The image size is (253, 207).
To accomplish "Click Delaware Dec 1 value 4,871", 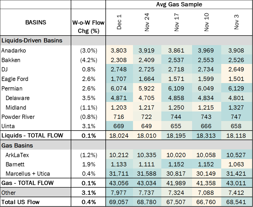I will tap(119, 98).
